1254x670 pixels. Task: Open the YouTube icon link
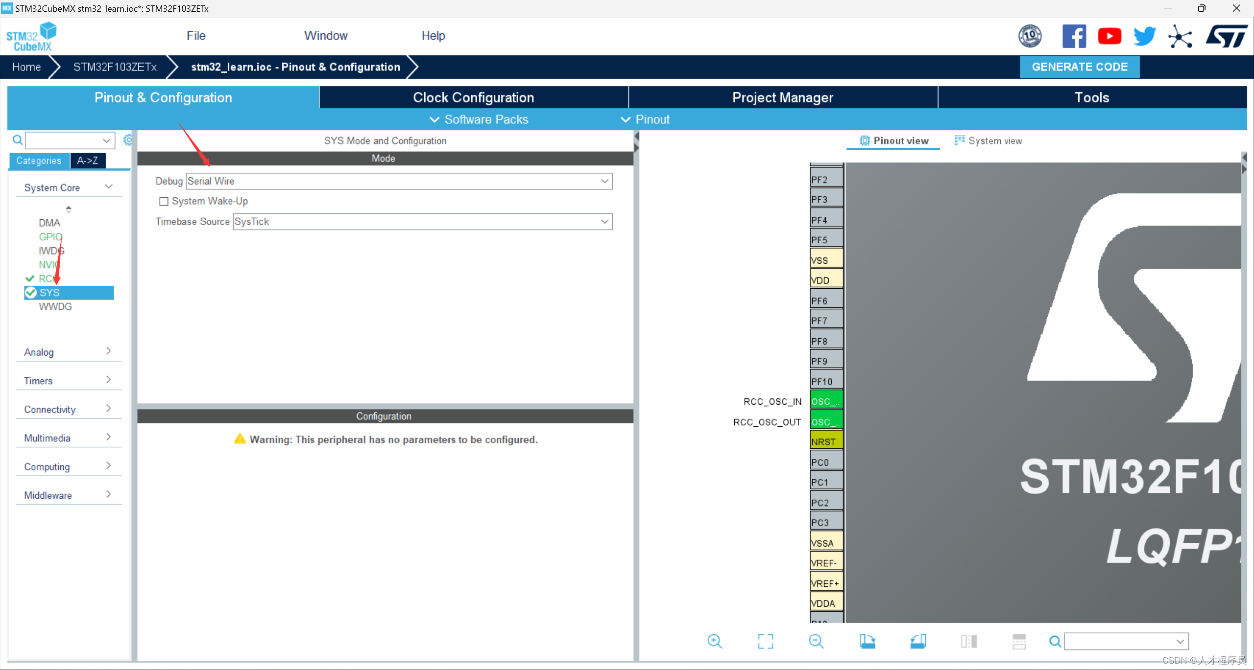point(1109,36)
